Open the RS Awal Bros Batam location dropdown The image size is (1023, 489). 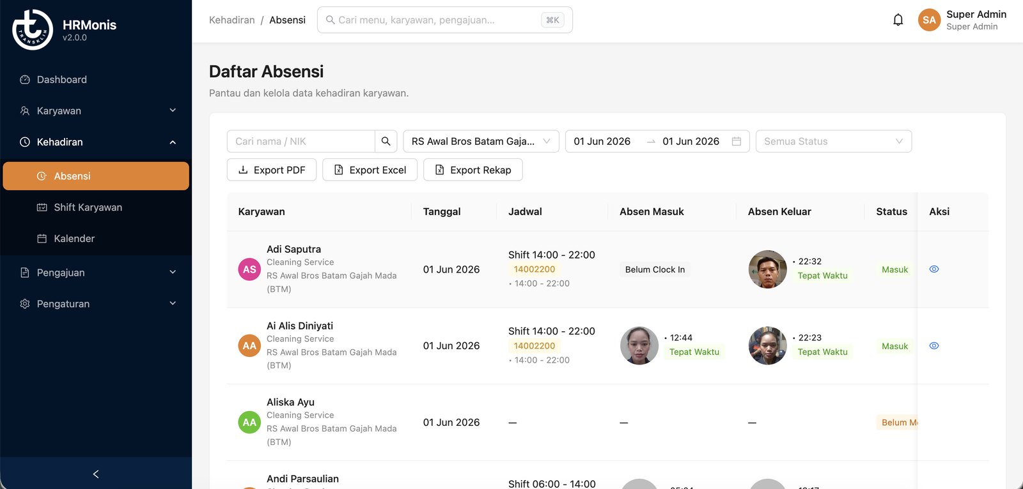pos(481,141)
